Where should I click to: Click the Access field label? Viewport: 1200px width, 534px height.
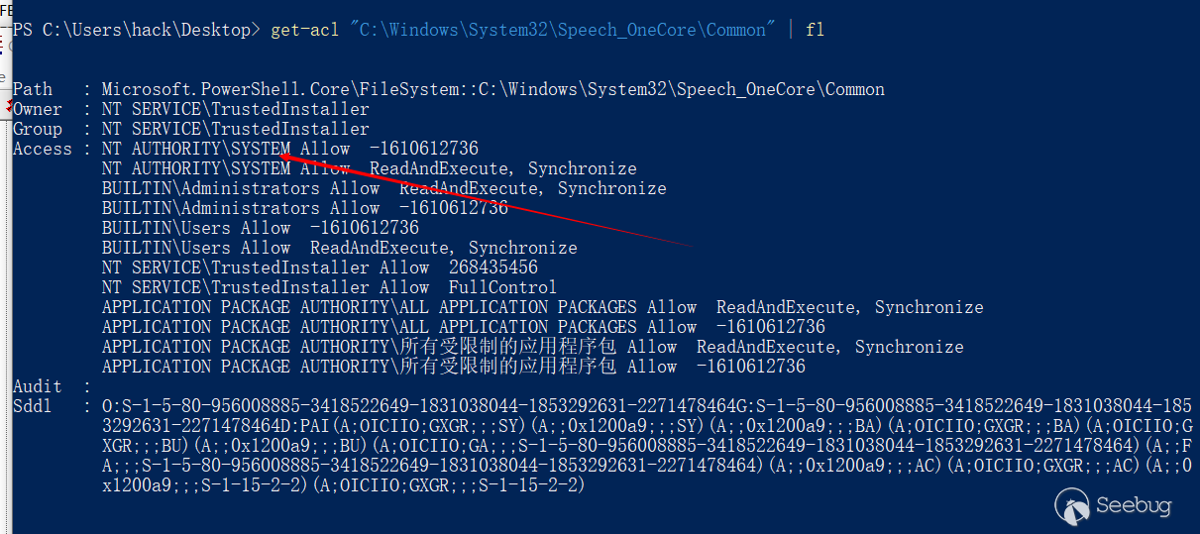[42, 149]
